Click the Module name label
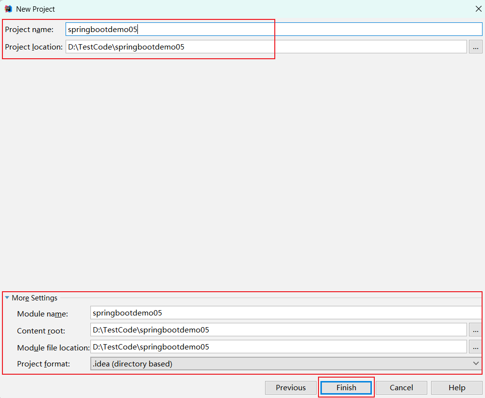The width and height of the screenshot is (485, 398). 42,314
